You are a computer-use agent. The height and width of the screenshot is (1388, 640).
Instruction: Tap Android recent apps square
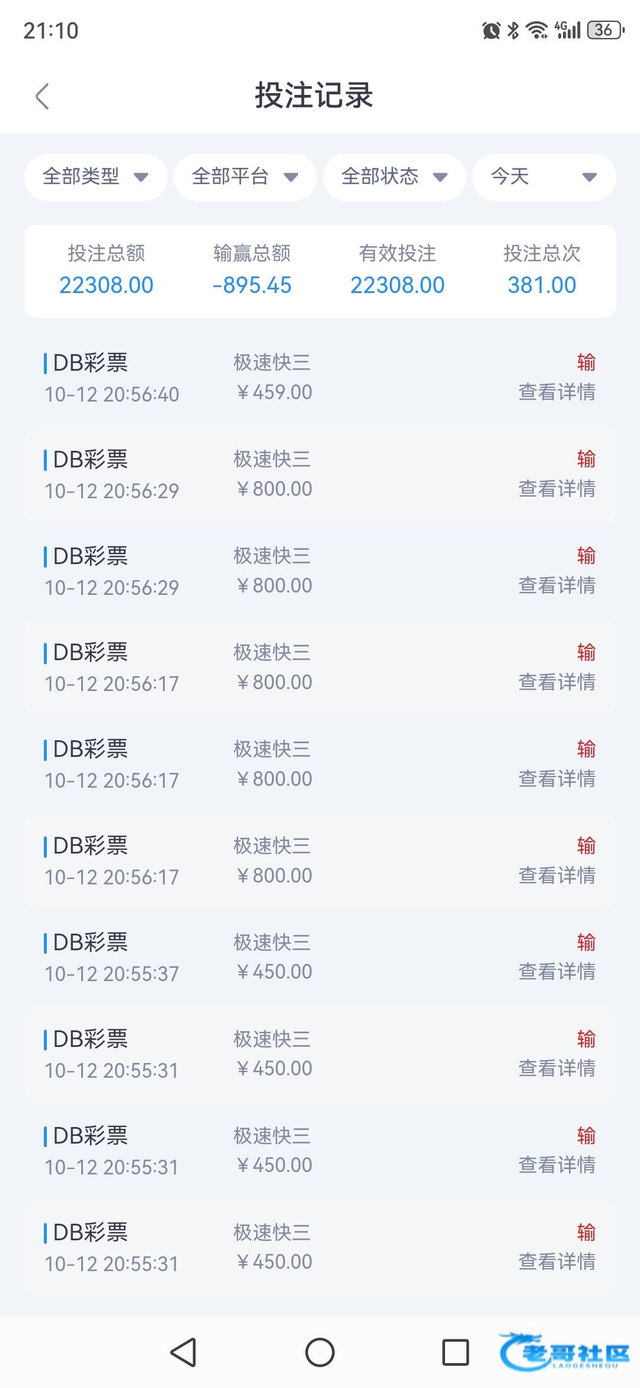pos(455,1352)
